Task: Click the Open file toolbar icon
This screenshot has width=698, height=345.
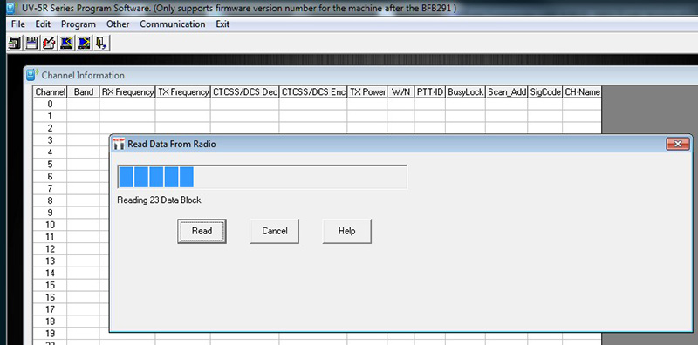Action: (15, 44)
